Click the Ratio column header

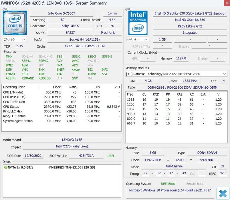70,87
